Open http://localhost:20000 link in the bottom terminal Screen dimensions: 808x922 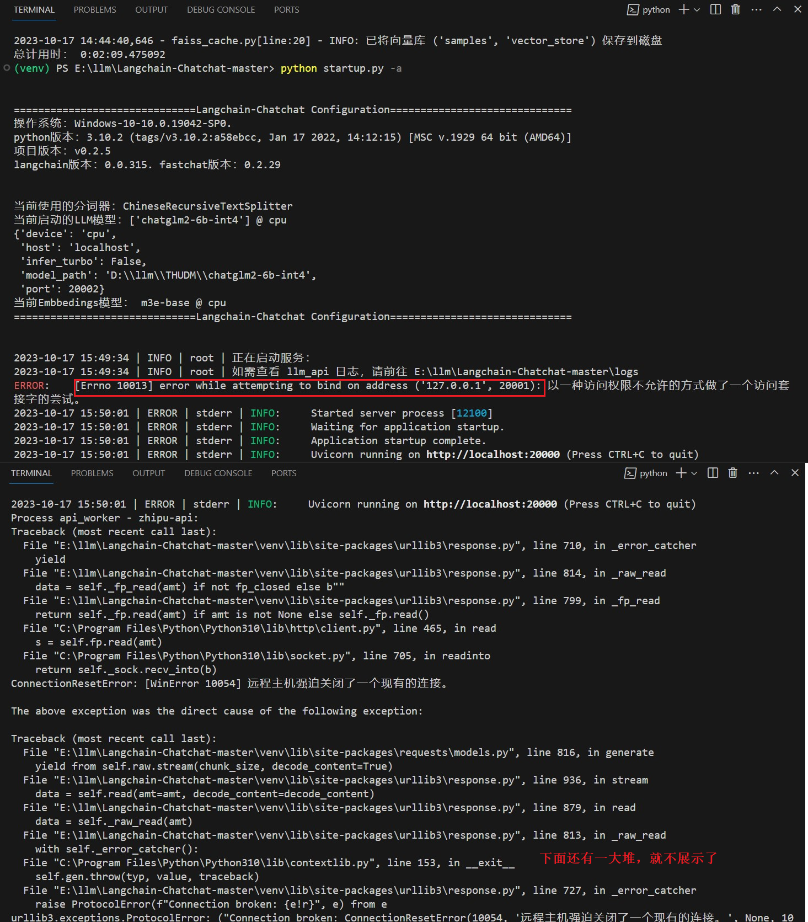[x=490, y=504]
